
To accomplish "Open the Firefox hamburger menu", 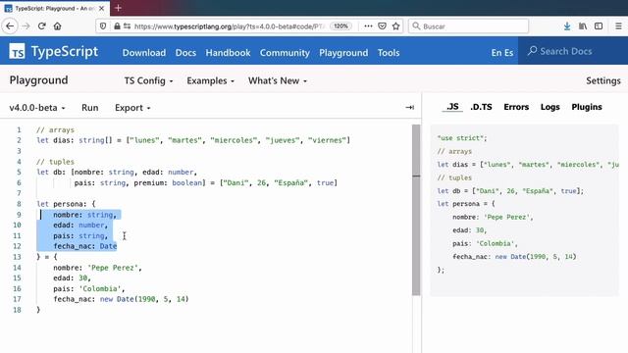I will tap(618, 26).
